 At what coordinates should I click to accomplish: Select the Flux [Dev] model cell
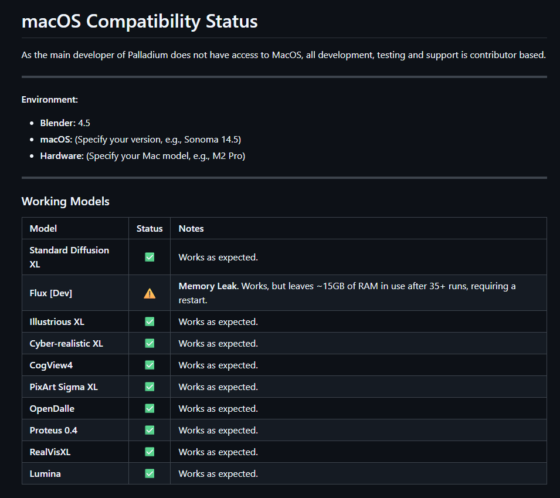pos(76,293)
